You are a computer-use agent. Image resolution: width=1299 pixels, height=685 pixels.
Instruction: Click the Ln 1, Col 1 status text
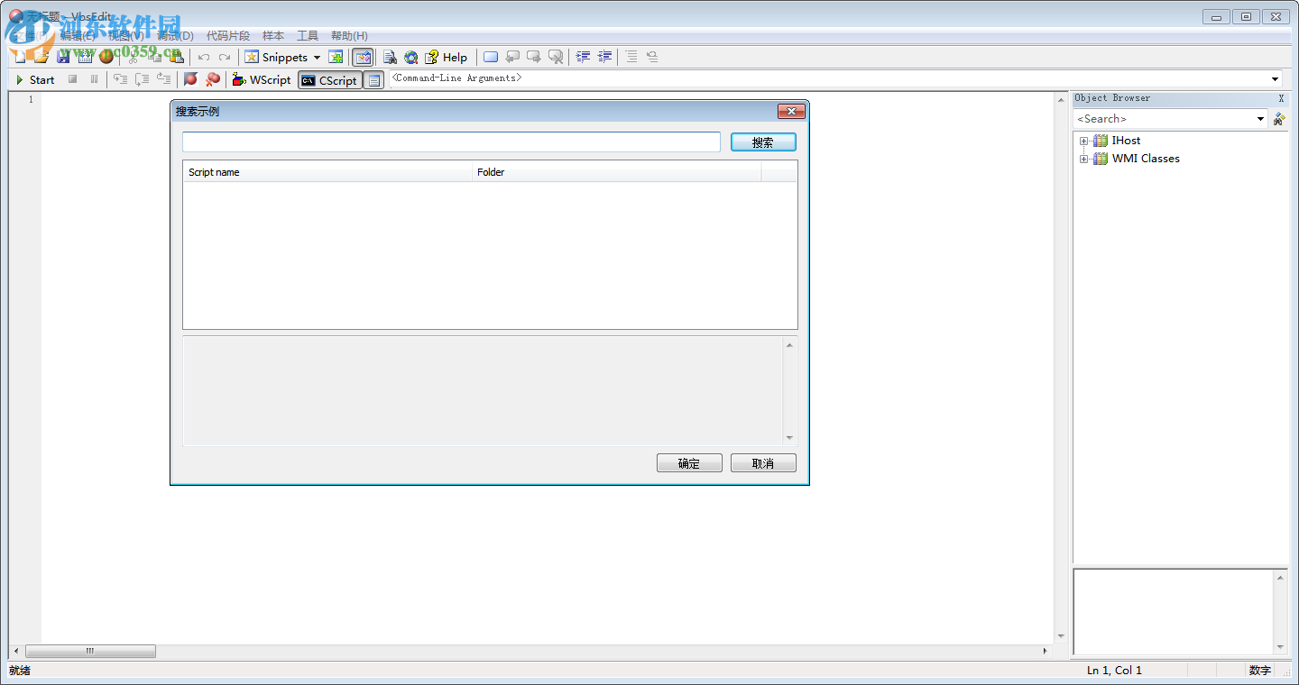pos(1114,671)
